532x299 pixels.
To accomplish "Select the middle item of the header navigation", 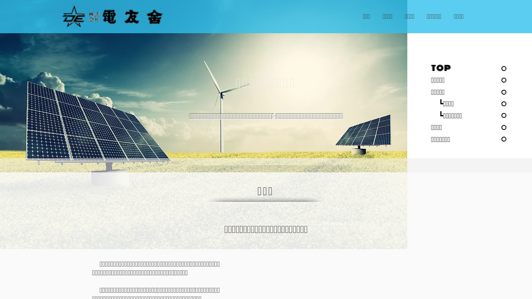I will 409,17.
